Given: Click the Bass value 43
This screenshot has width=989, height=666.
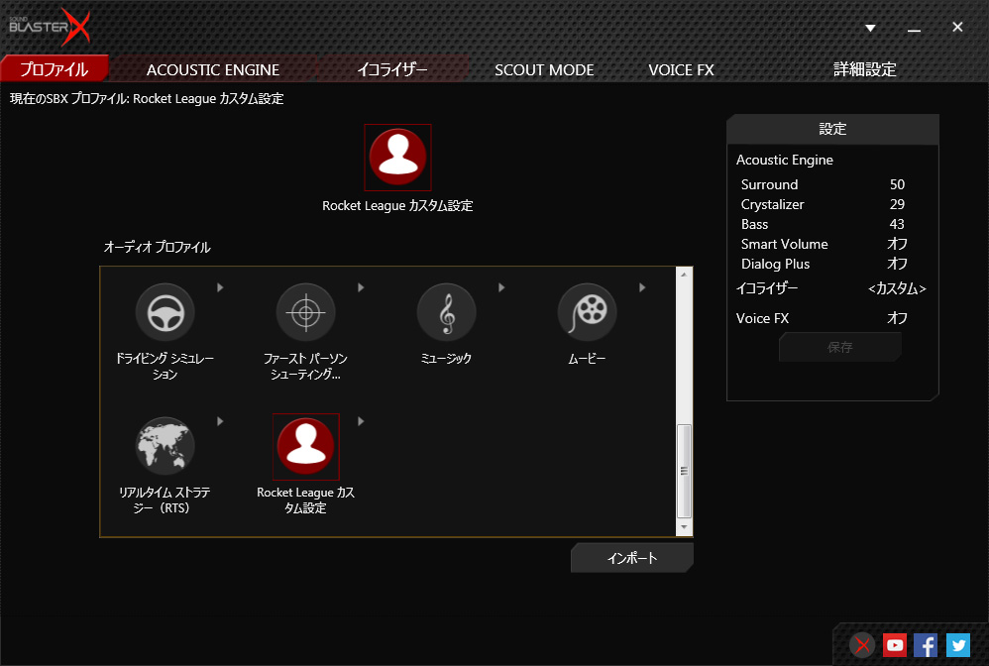Looking at the screenshot, I should pyautogui.click(x=897, y=225).
